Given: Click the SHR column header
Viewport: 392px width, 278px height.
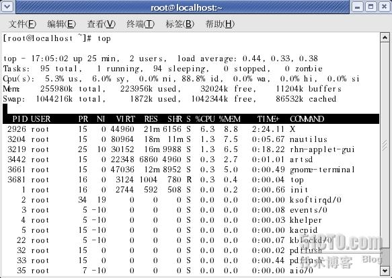Looking at the screenshot, I should (x=175, y=119).
